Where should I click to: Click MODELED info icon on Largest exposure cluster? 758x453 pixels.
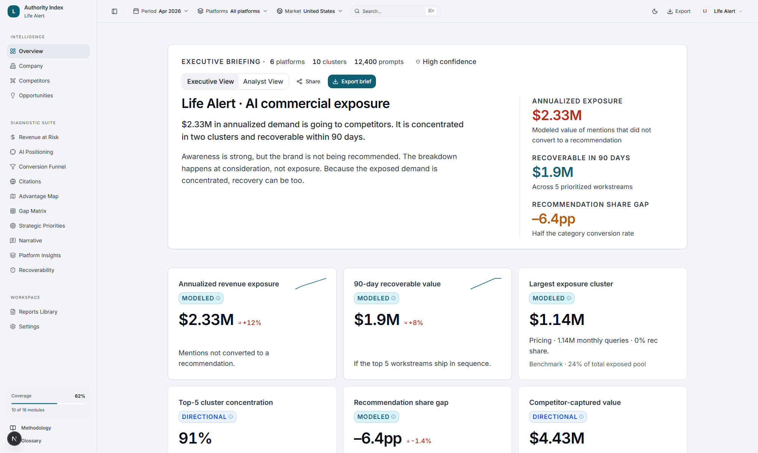[x=569, y=298]
